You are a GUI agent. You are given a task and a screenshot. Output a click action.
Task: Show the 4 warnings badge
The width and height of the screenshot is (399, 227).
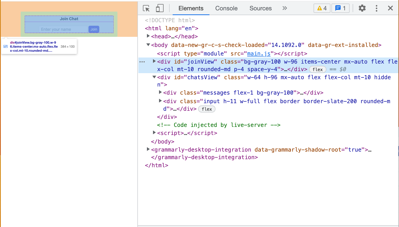tap(322, 8)
